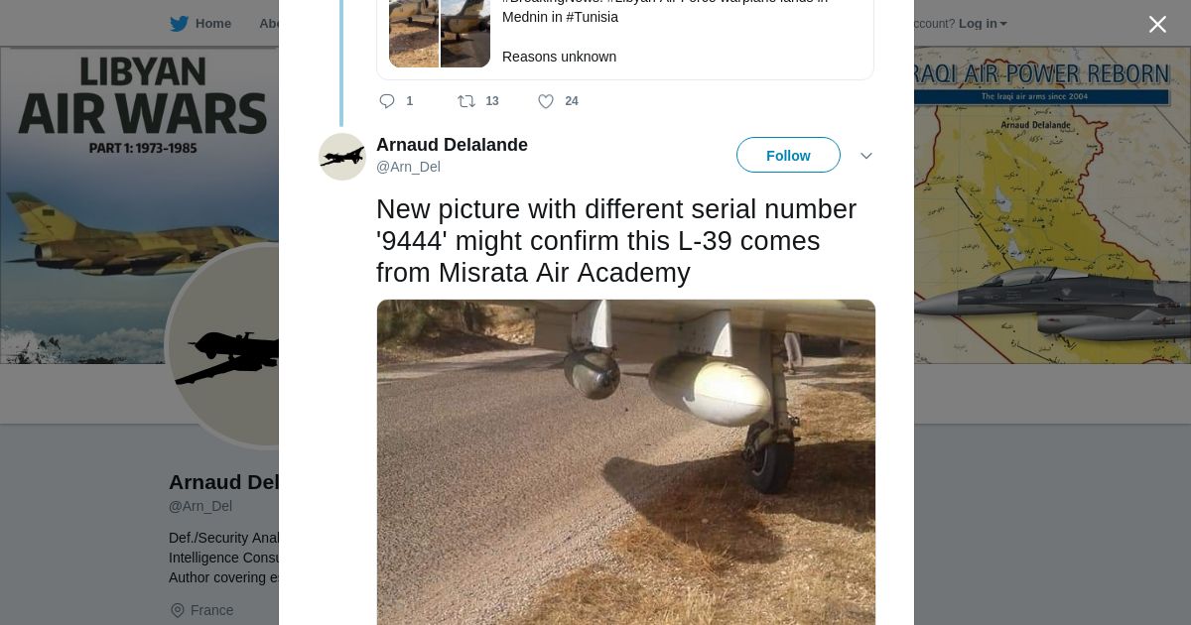Open the L-39 landing gear photo

coord(626,461)
